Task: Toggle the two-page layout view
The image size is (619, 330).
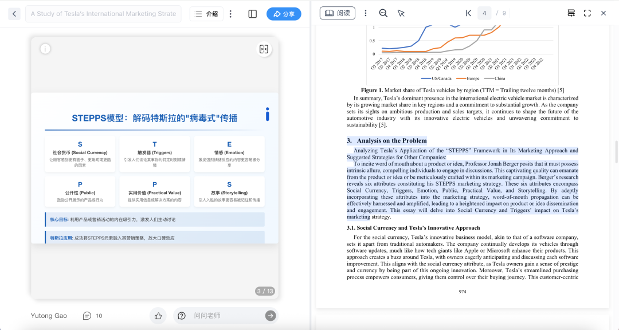Action: pyautogui.click(x=571, y=13)
